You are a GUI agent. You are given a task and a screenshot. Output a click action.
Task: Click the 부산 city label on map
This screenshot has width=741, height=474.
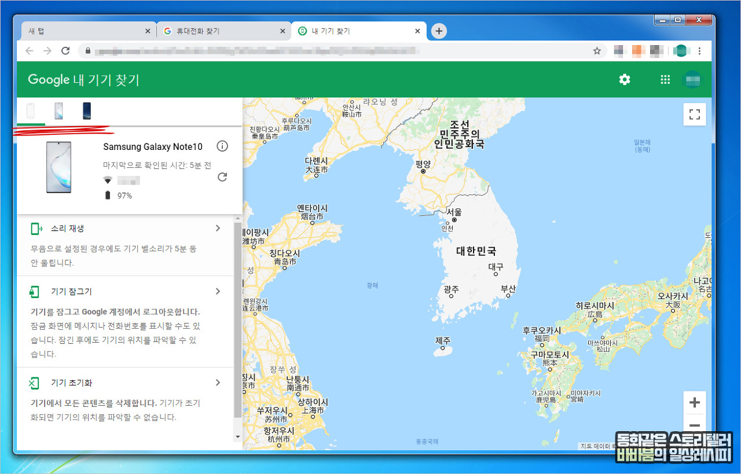pos(508,289)
